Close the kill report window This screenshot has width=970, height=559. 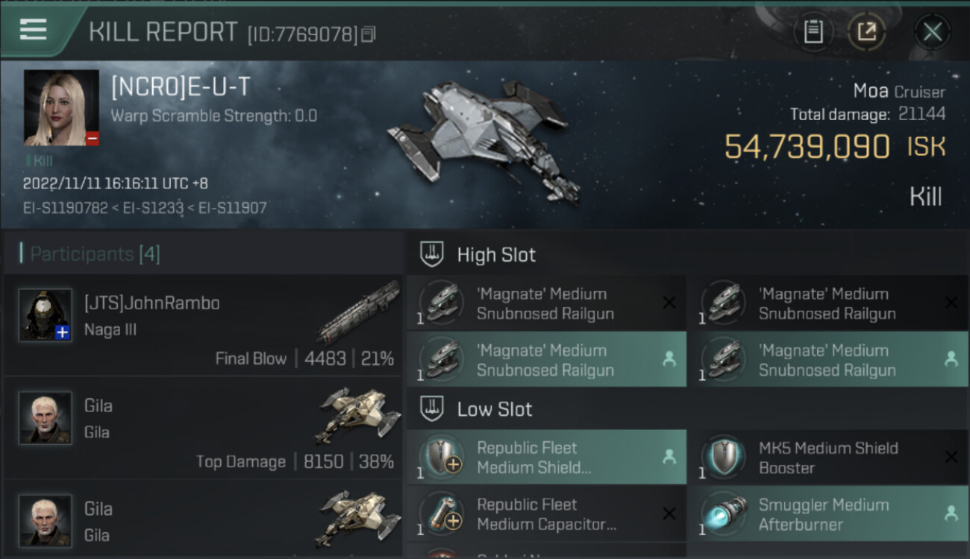932,32
